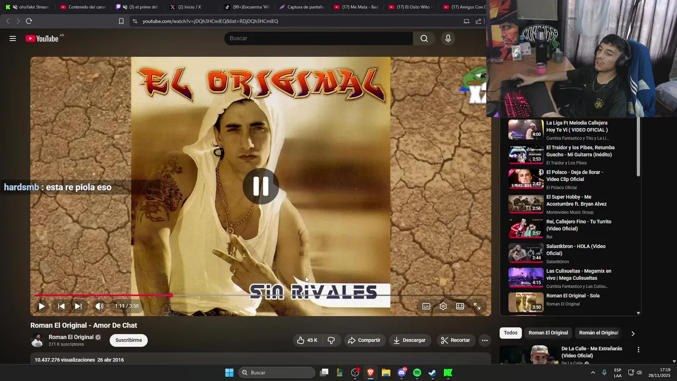The image size is (677, 381).
Task: Toggle subtitles in the video player
Action: (426, 306)
